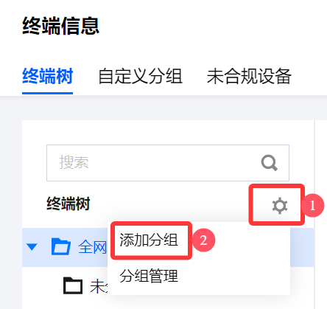Click the blue underline of the active tab
The height and width of the screenshot is (309, 327).
[x=47, y=94]
